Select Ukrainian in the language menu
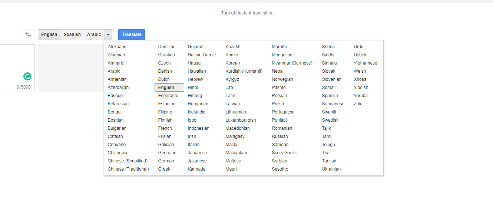Image resolution: width=493 pixels, height=201 pixels. [x=331, y=169]
